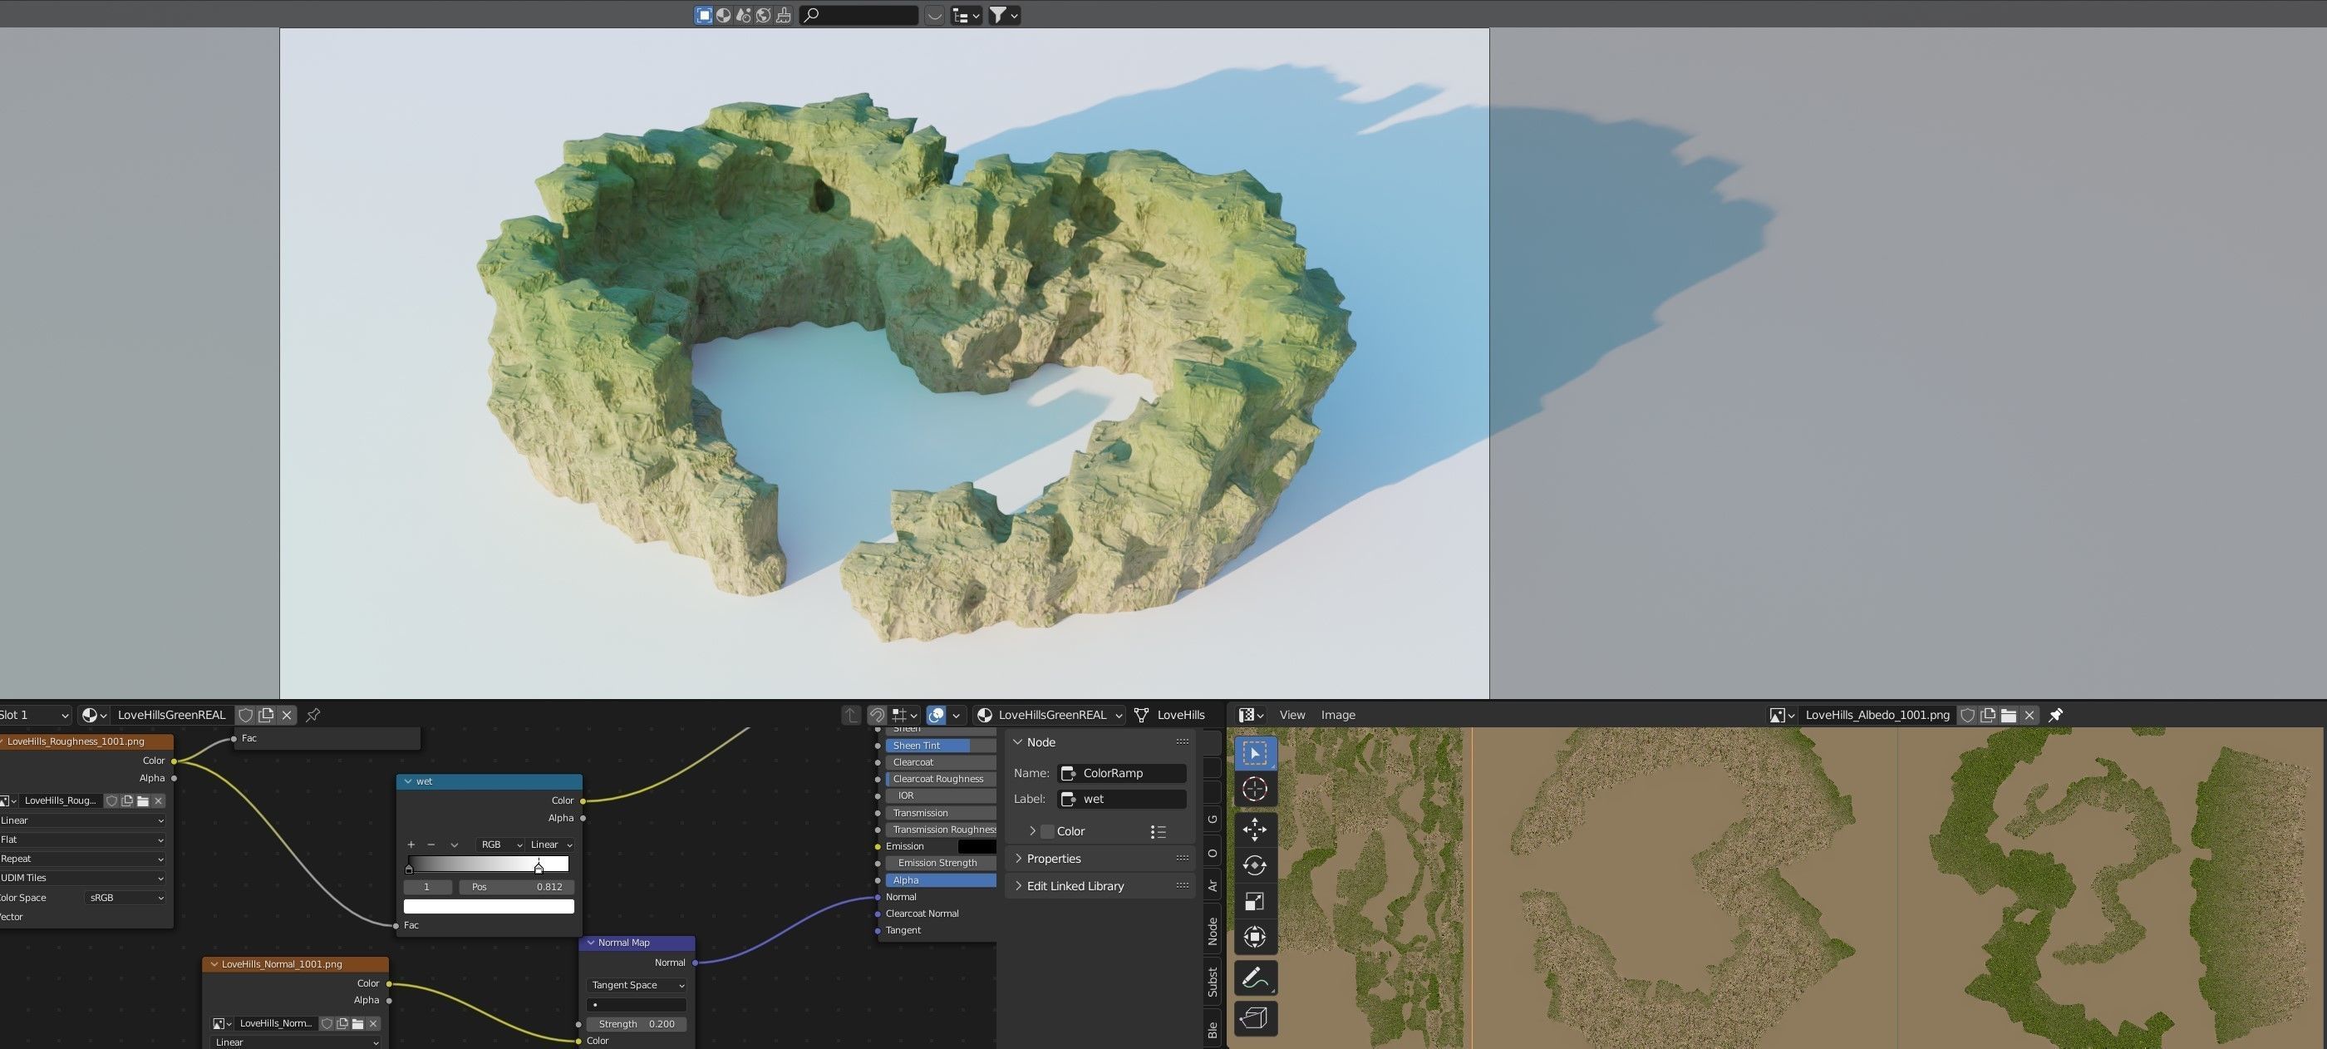Click the parent node tree arrow icon

(850, 715)
